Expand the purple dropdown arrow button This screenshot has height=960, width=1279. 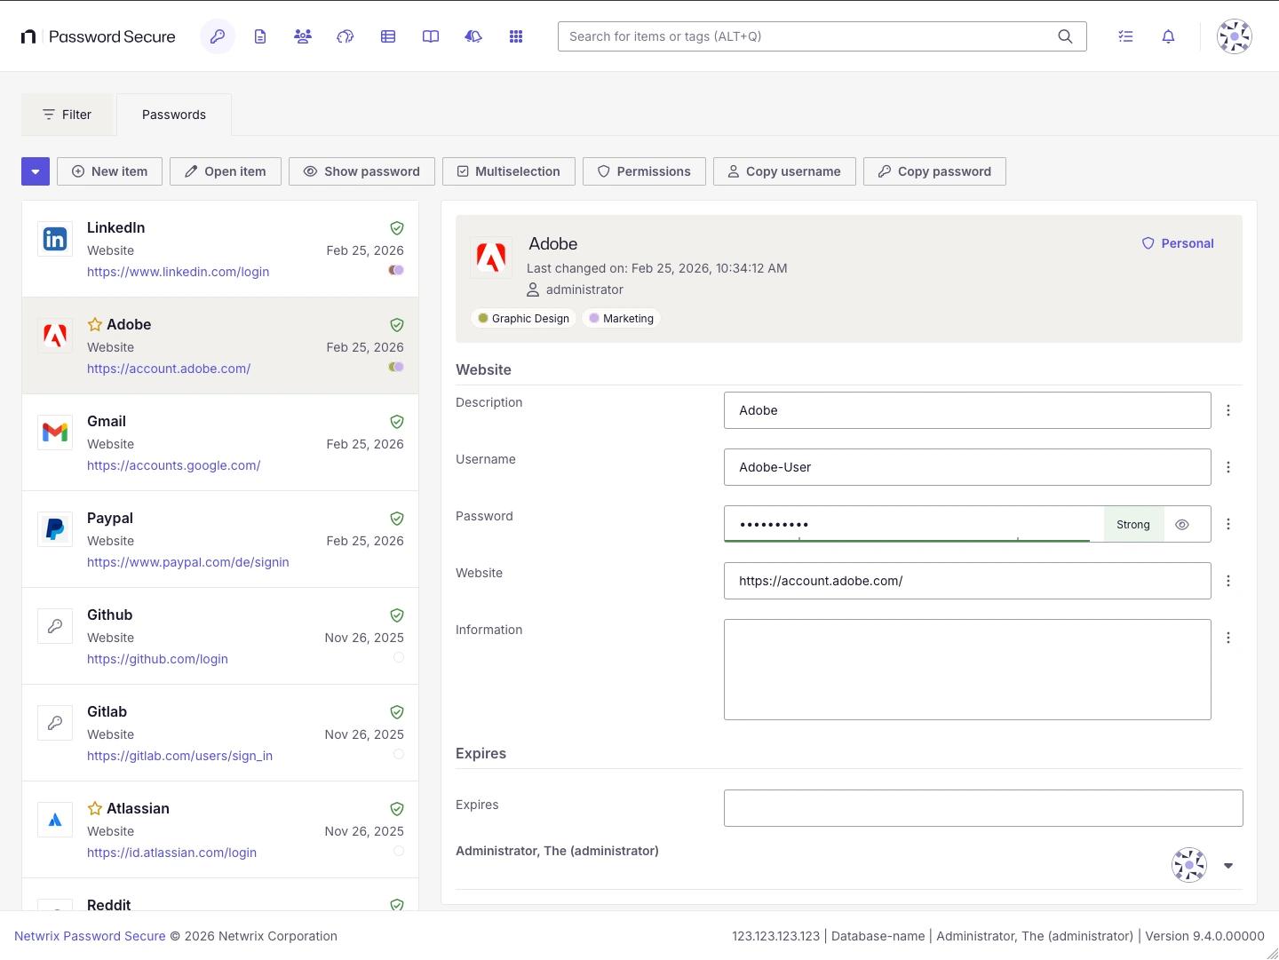coord(36,171)
